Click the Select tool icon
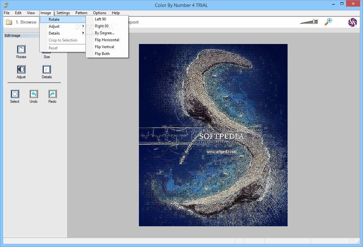The image size is (363, 247). (14, 94)
